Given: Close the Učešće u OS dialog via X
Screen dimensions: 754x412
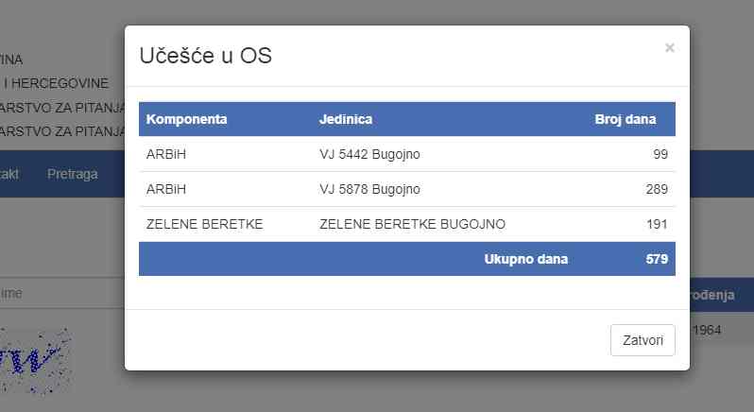Looking at the screenshot, I should [669, 47].
